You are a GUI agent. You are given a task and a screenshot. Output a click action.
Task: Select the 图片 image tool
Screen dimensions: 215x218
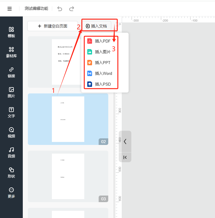(x=11, y=93)
